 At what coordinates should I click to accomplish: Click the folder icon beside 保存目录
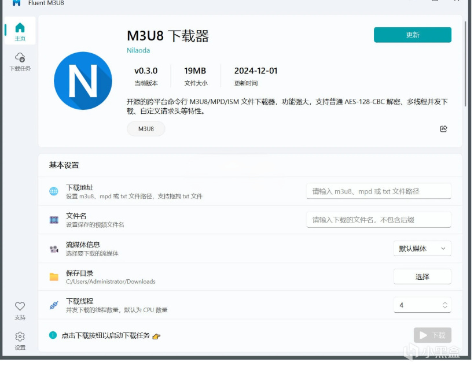click(54, 277)
